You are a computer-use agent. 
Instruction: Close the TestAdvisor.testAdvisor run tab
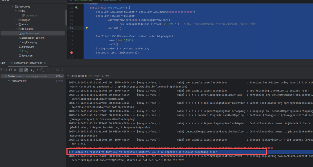pos(45,63)
